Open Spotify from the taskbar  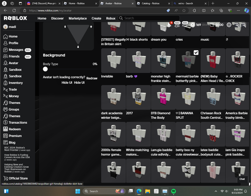(x=174, y=191)
